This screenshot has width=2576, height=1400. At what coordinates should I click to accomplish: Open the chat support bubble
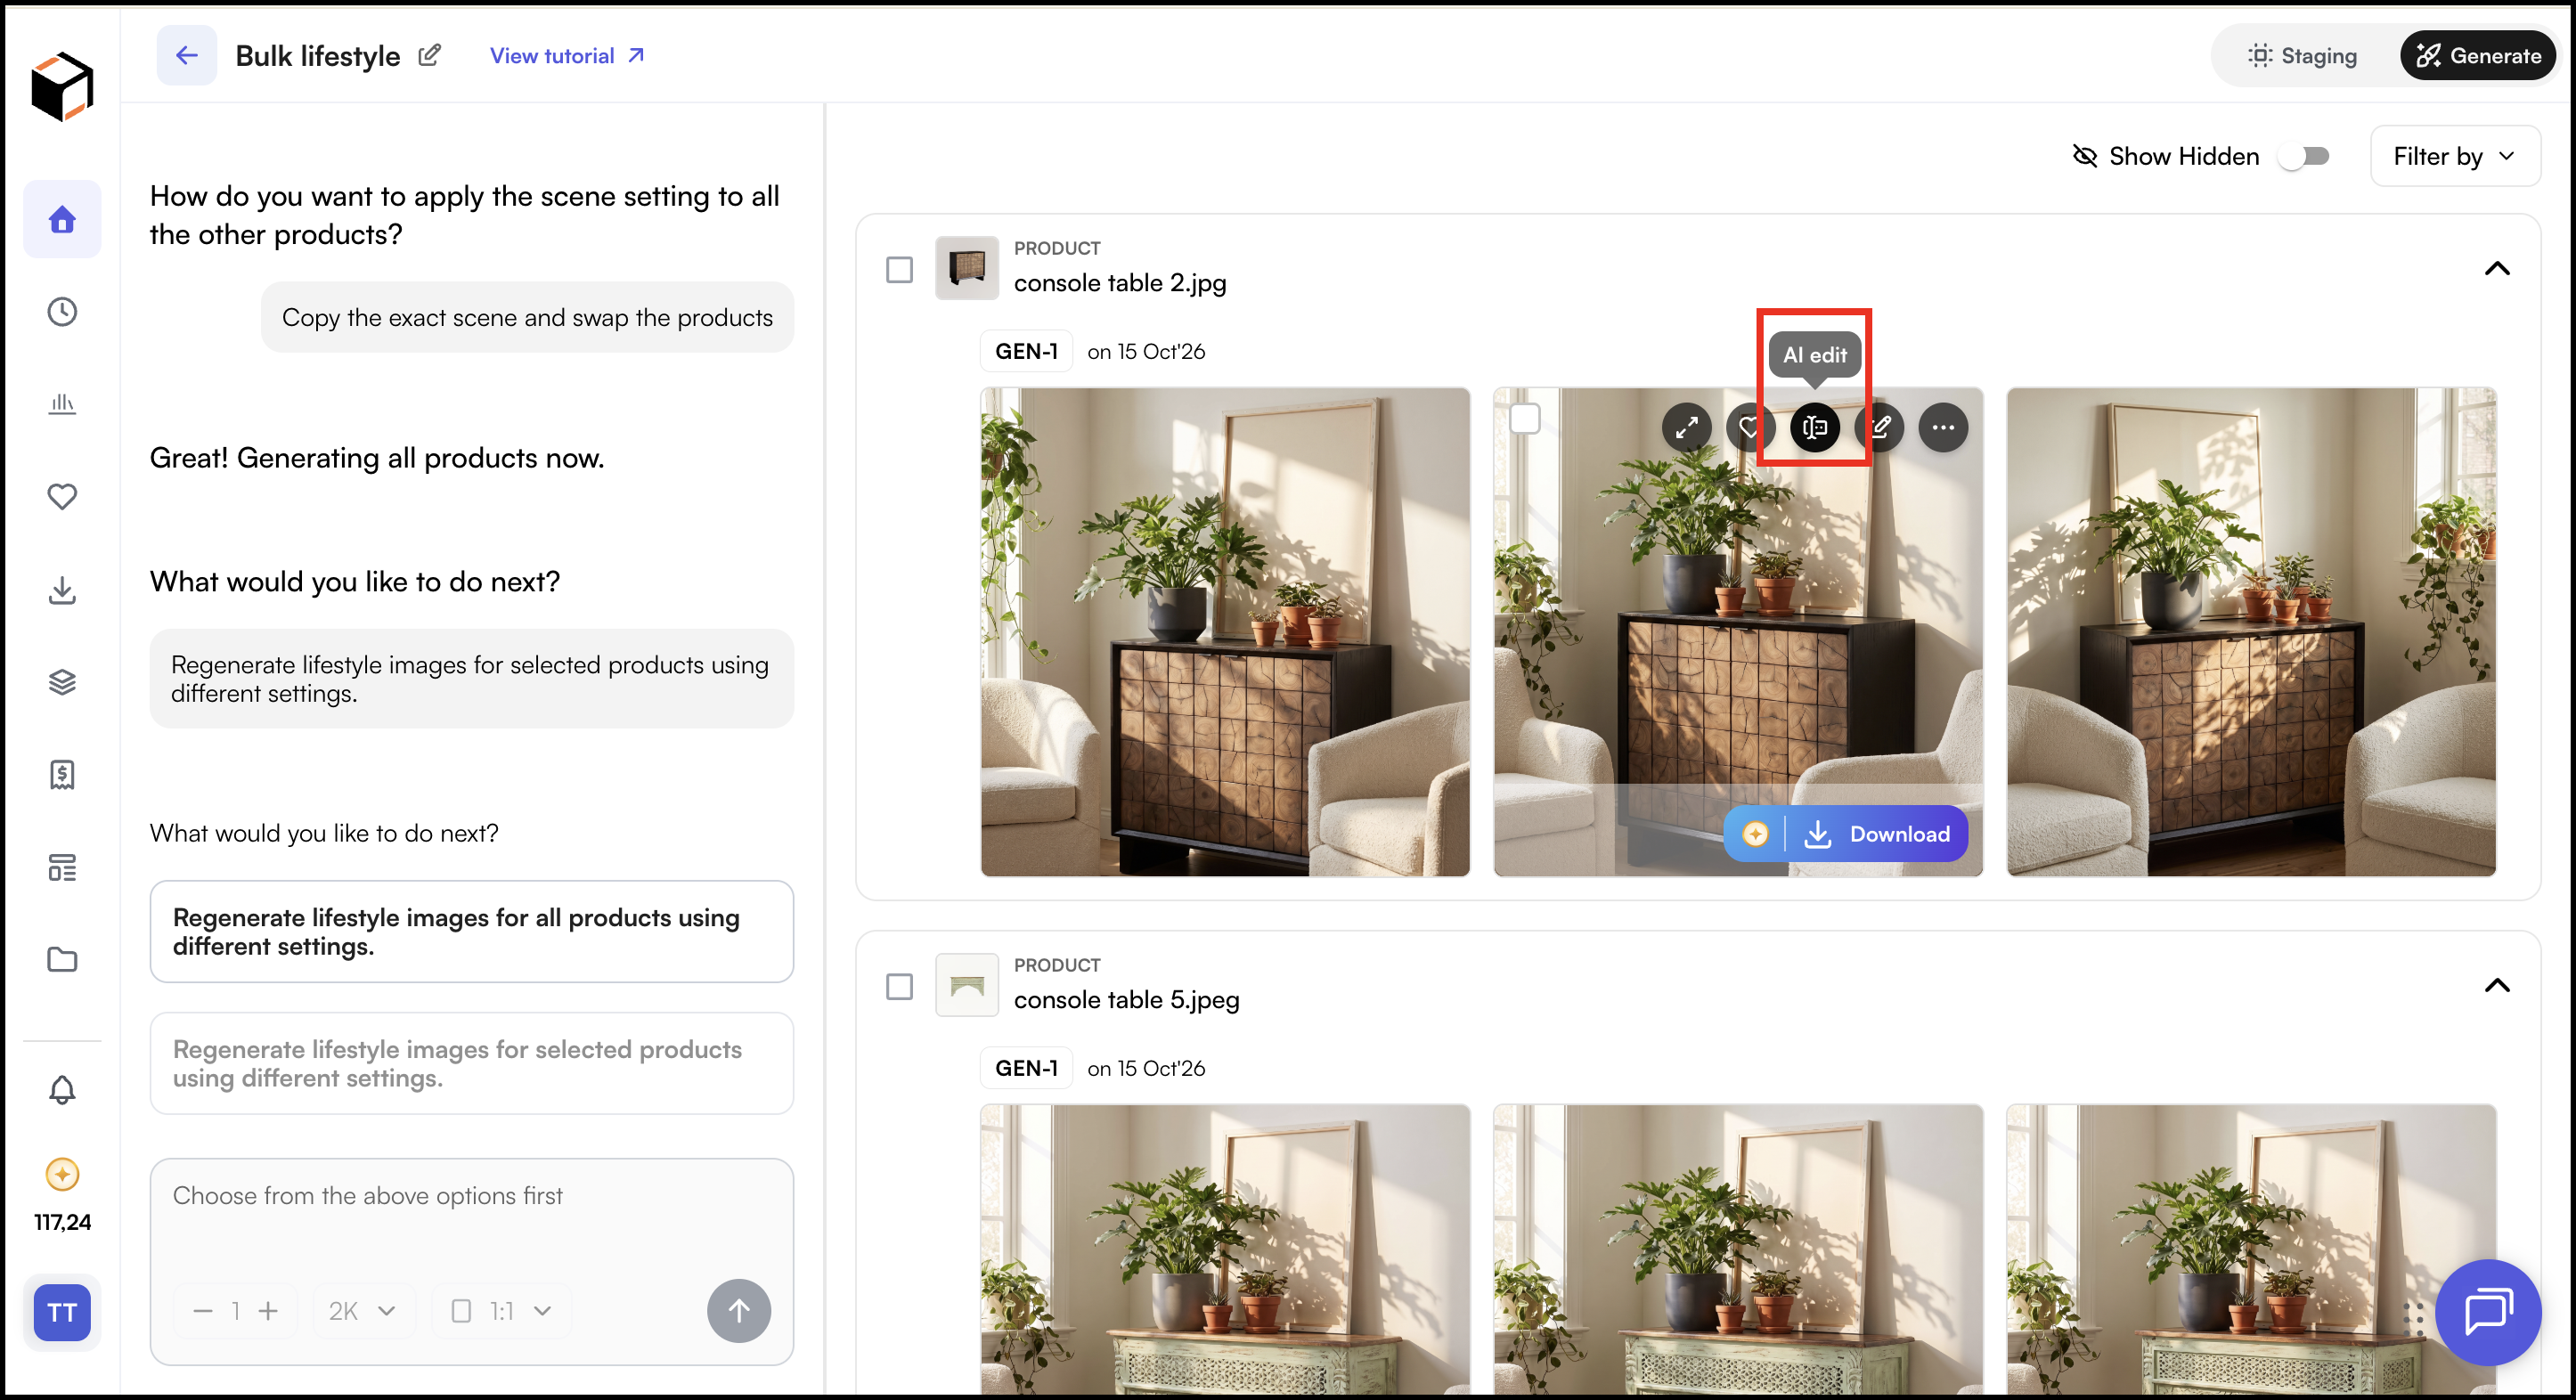(2488, 1312)
